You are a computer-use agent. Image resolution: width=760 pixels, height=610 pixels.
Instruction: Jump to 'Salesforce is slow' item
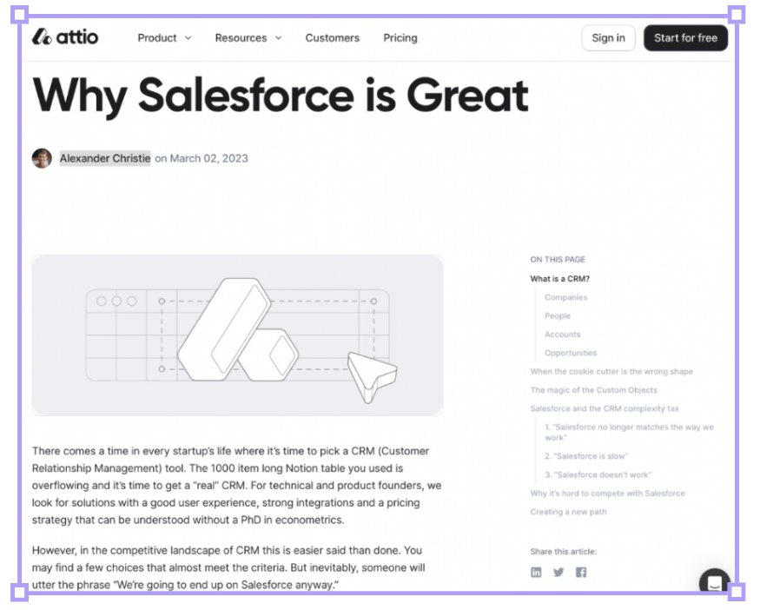pyautogui.click(x=586, y=456)
